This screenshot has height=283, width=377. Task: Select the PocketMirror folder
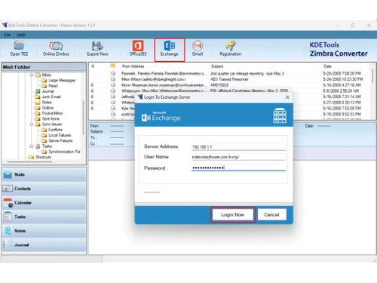(x=52, y=113)
